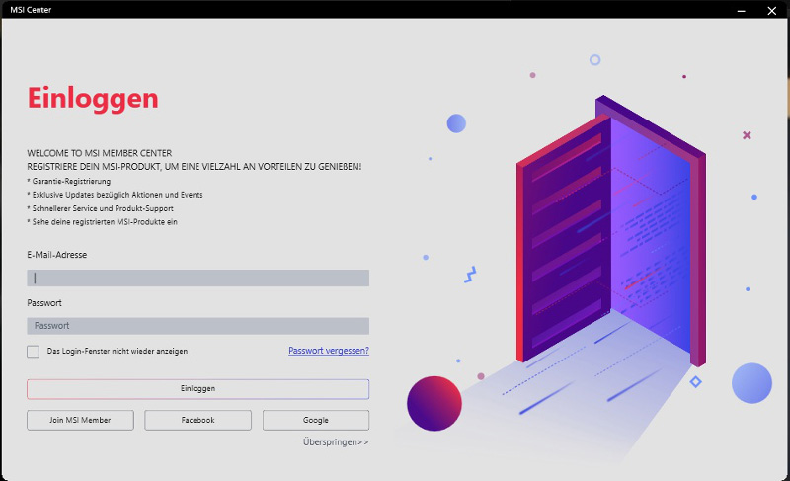
Task: Click the Join MSI Member button
Action: [81, 420]
